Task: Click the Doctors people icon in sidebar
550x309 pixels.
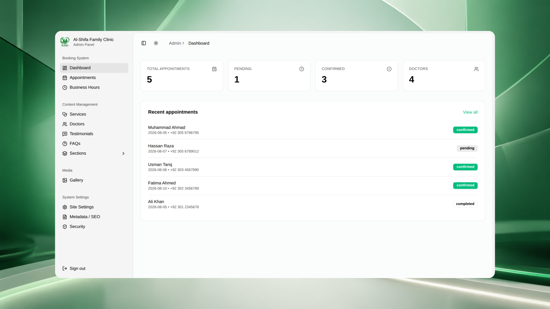Action: [65, 124]
